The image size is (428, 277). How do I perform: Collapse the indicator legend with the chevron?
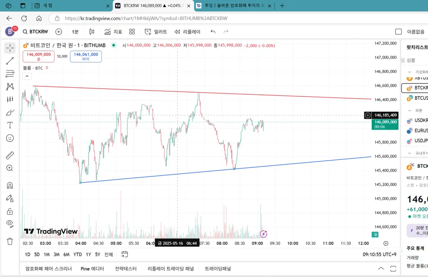point(27,76)
